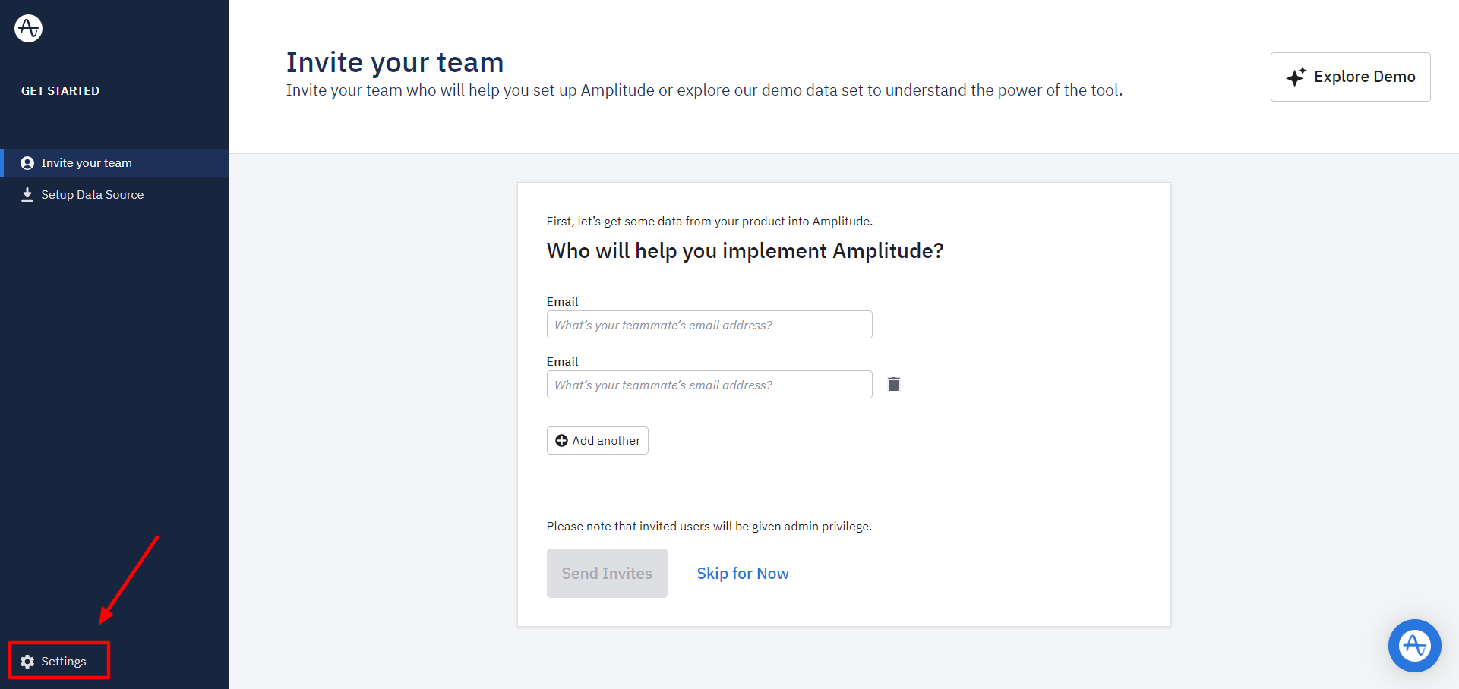Click the Invite your team page title
Screen dimensions: 1459x689
pos(395,62)
